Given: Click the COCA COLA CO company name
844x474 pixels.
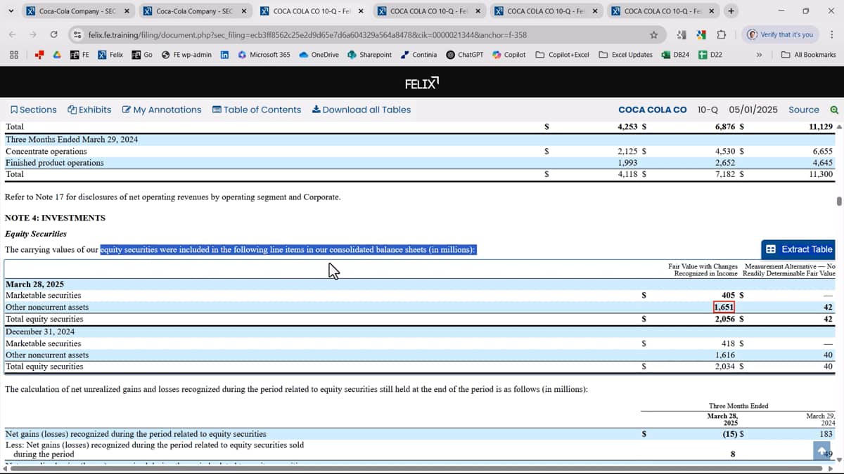Looking at the screenshot, I should coord(653,110).
